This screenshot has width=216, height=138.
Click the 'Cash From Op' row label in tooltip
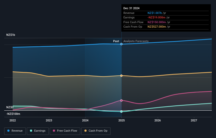pos(133,27)
